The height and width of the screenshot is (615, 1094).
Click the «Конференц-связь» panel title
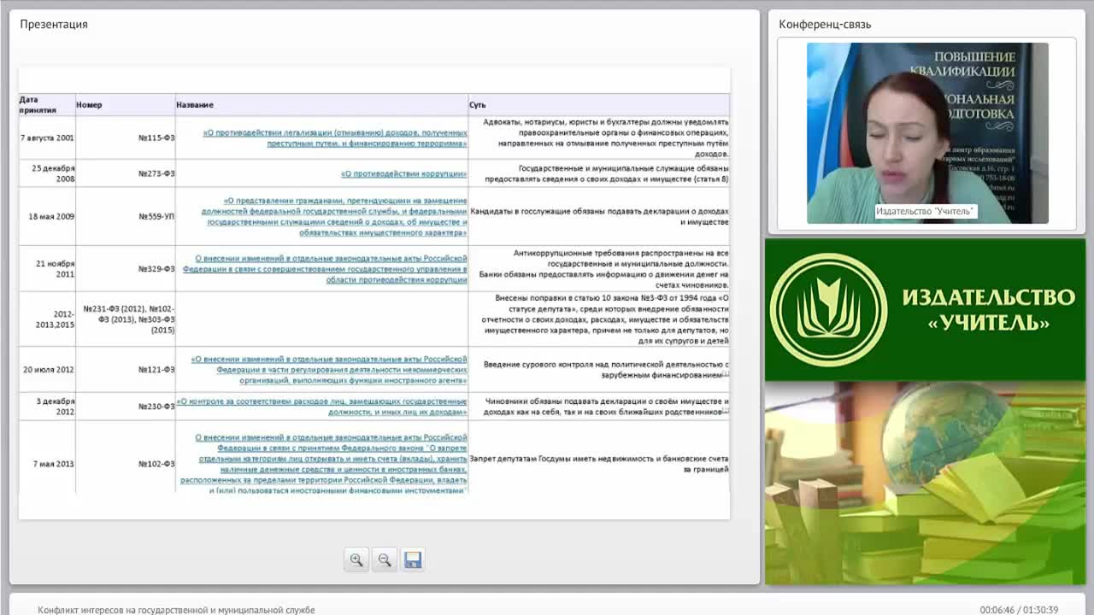[825, 24]
